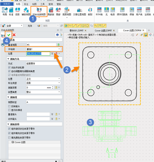This screenshot has height=162, width=154.
Task: Cancel with the red X button
Action: (x=14, y=35)
